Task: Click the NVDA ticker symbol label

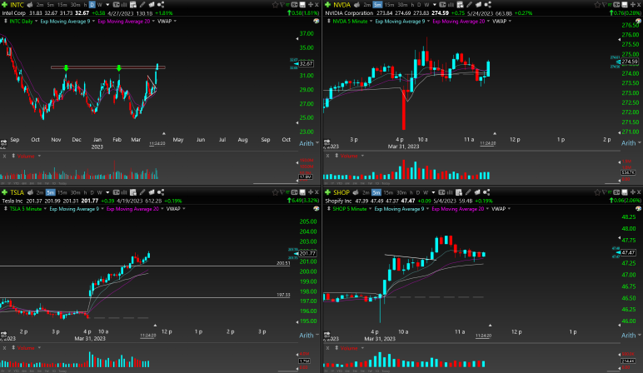Action: [x=341, y=4]
